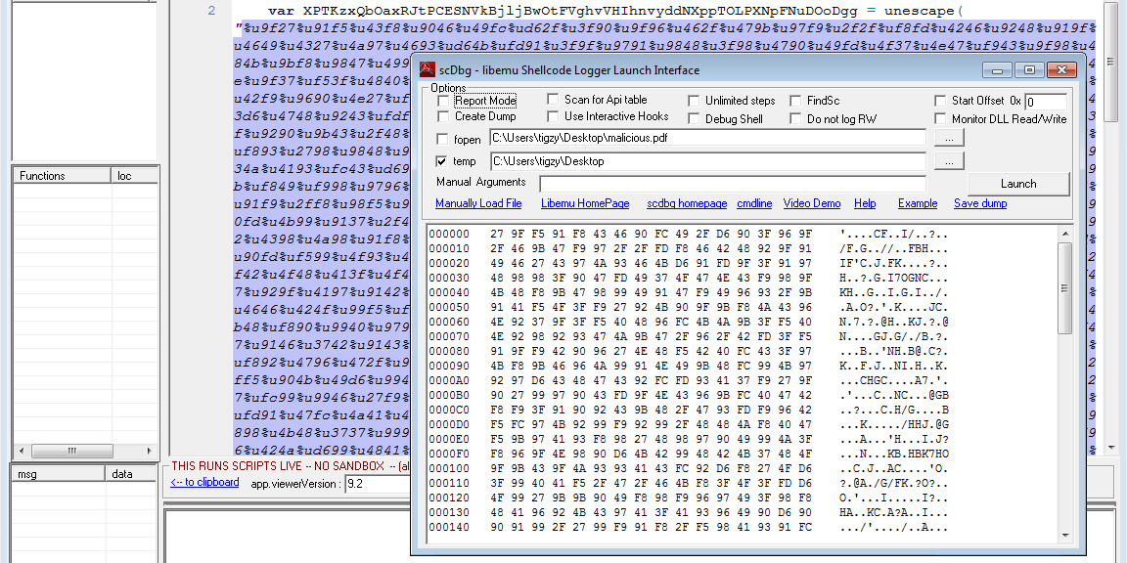Click Functions list scroll right arrow
1127x563 pixels.
(x=149, y=451)
